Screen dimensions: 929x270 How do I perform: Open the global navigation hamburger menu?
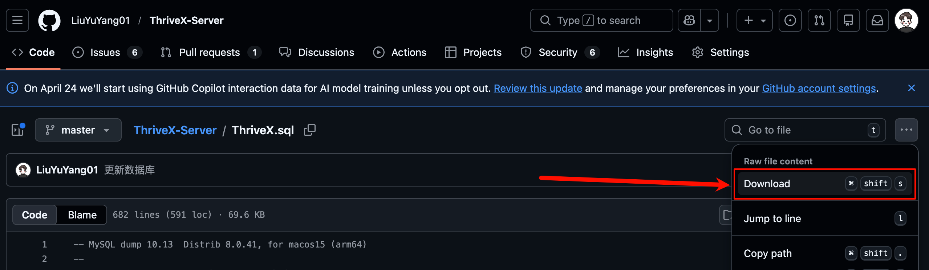[x=17, y=21]
